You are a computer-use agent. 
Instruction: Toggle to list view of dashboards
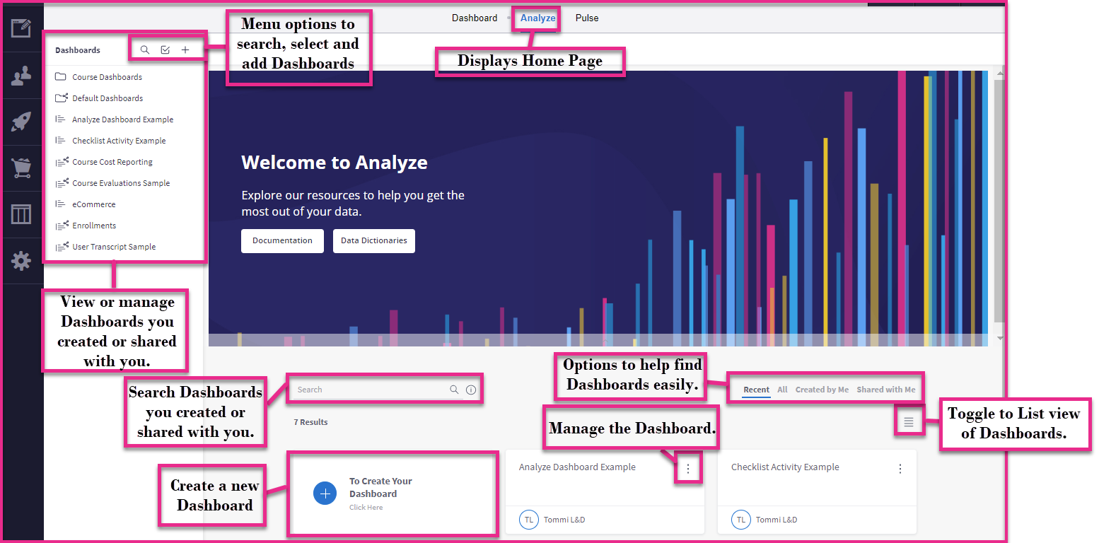pos(909,422)
